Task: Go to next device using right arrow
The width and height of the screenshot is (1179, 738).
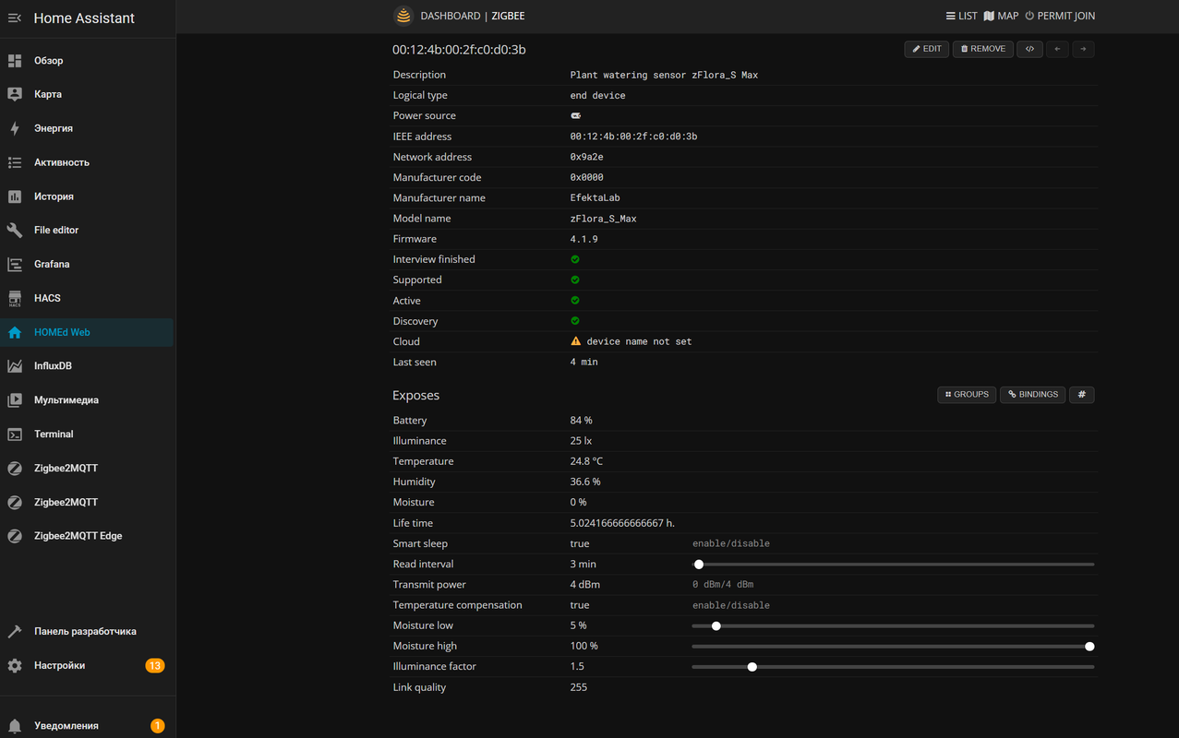Action: (x=1083, y=49)
